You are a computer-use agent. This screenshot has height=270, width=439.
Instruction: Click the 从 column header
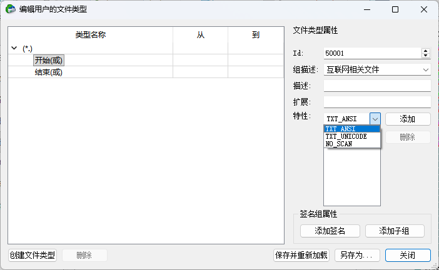201,35
